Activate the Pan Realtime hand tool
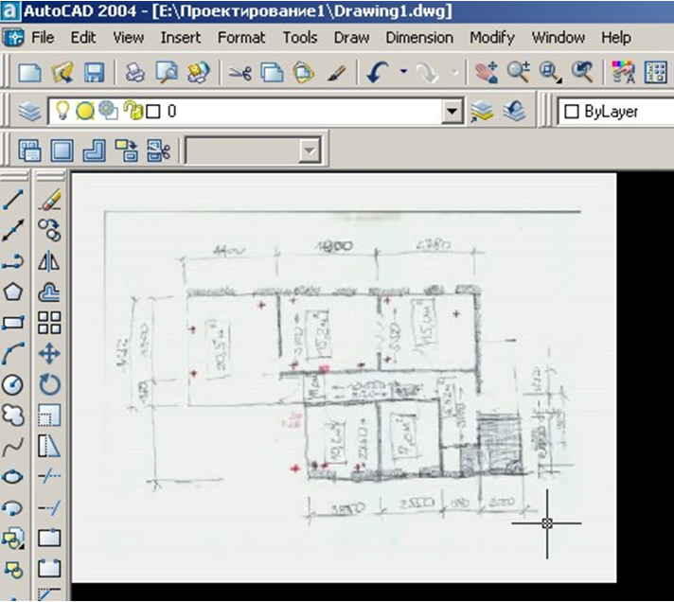 pyautogui.click(x=487, y=72)
